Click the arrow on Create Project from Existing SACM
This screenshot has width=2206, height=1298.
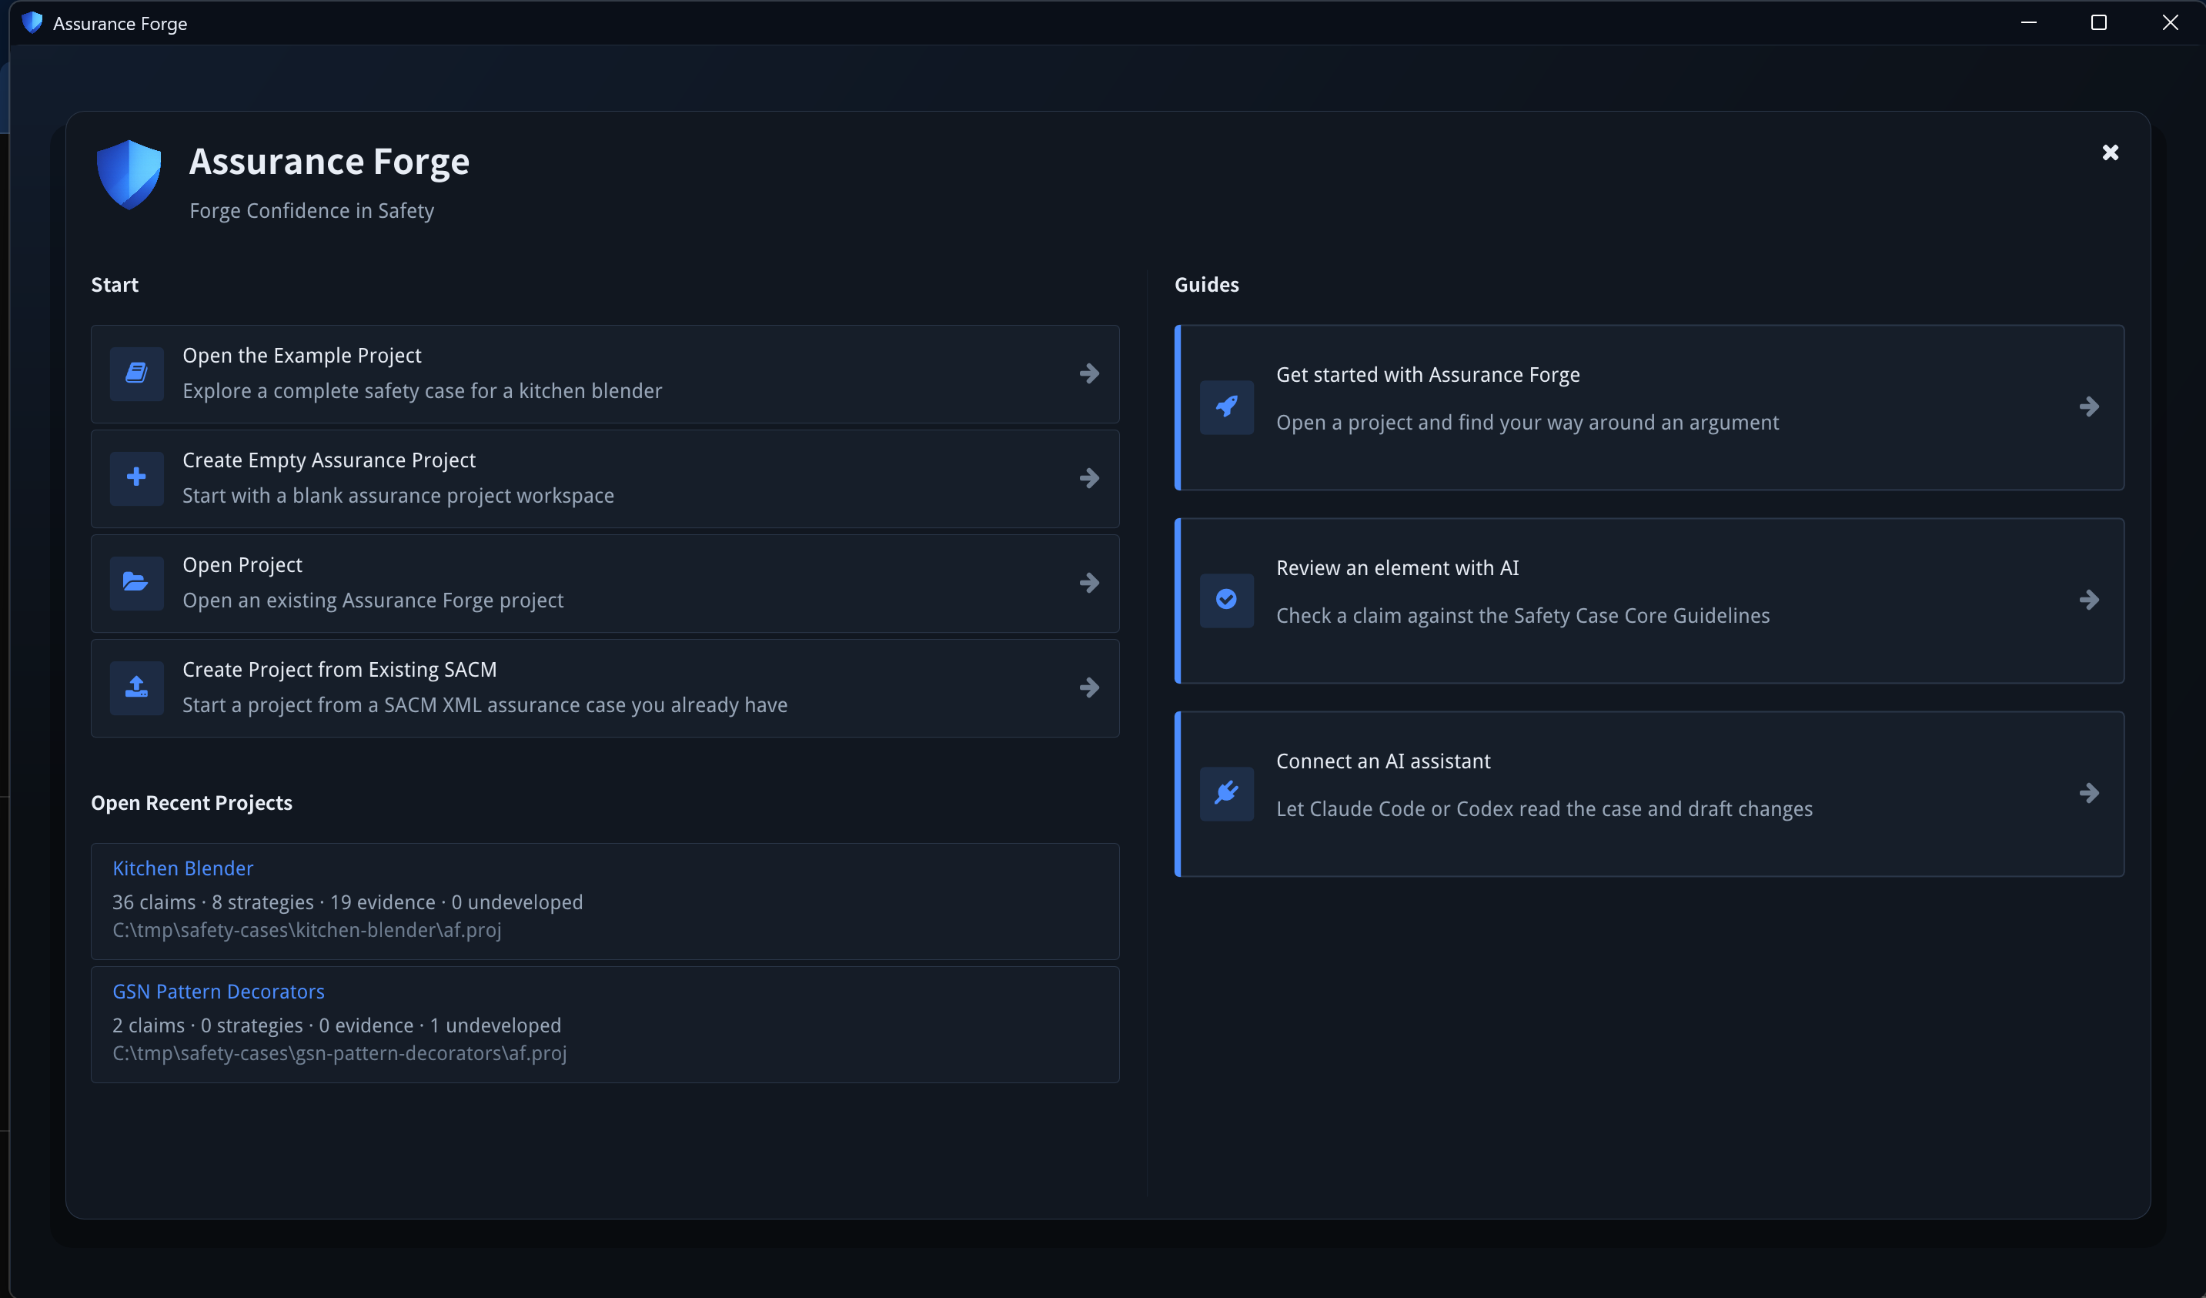point(1089,687)
